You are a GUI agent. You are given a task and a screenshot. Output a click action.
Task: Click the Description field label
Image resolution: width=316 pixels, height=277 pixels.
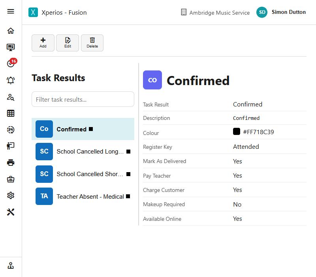156,118
